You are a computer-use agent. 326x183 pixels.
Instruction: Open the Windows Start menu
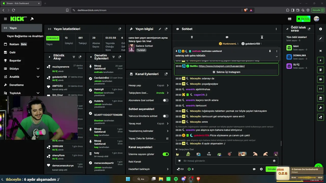pyautogui.click(x=128, y=179)
